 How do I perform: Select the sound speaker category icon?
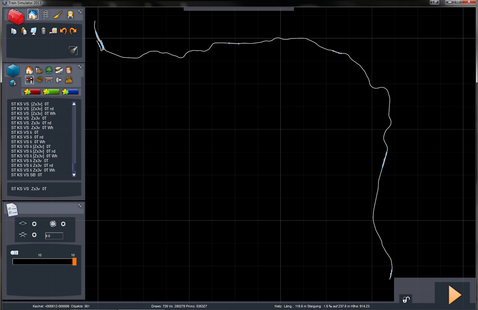pos(59,80)
